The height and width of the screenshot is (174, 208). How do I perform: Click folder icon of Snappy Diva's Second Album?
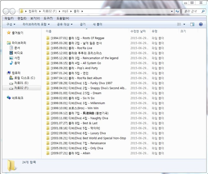tap(48, 88)
